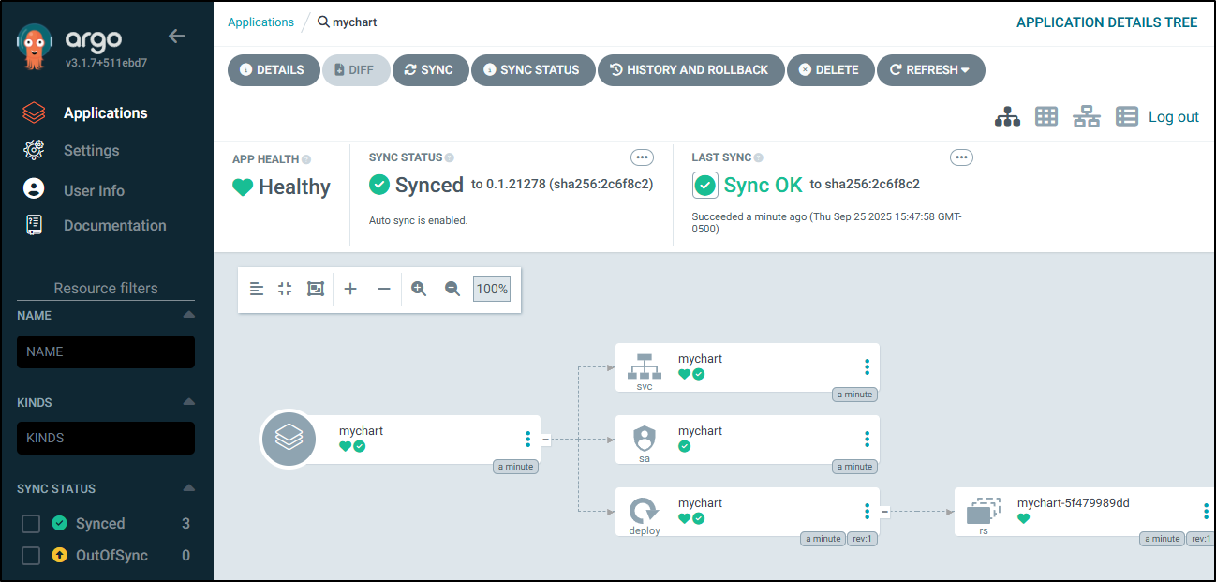Open the kebab menu on the svc node

[x=867, y=366]
